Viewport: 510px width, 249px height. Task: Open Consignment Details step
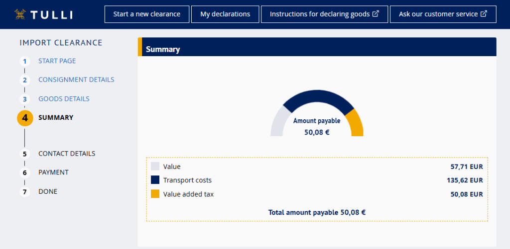[x=76, y=80]
